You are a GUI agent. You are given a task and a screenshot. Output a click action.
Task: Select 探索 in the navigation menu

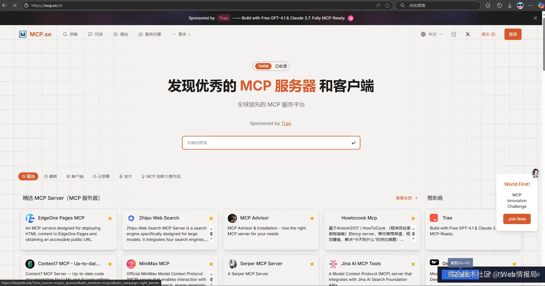point(70,34)
